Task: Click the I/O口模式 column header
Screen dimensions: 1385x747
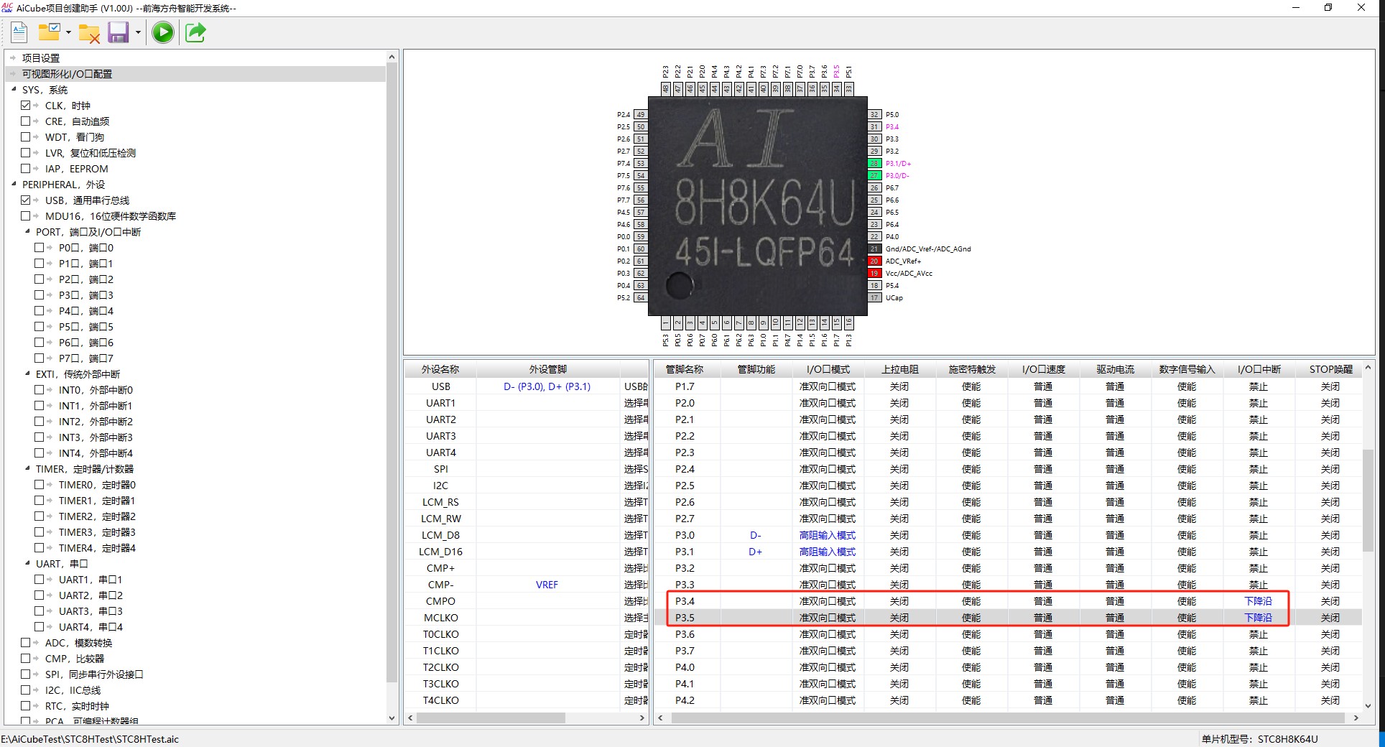Action: [828, 369]
